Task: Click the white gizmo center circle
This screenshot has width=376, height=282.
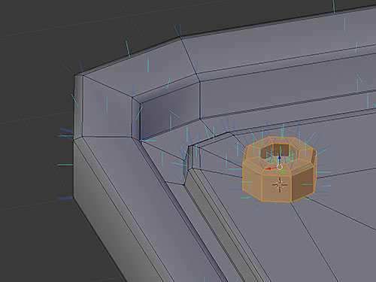Action: pos(280,167)
